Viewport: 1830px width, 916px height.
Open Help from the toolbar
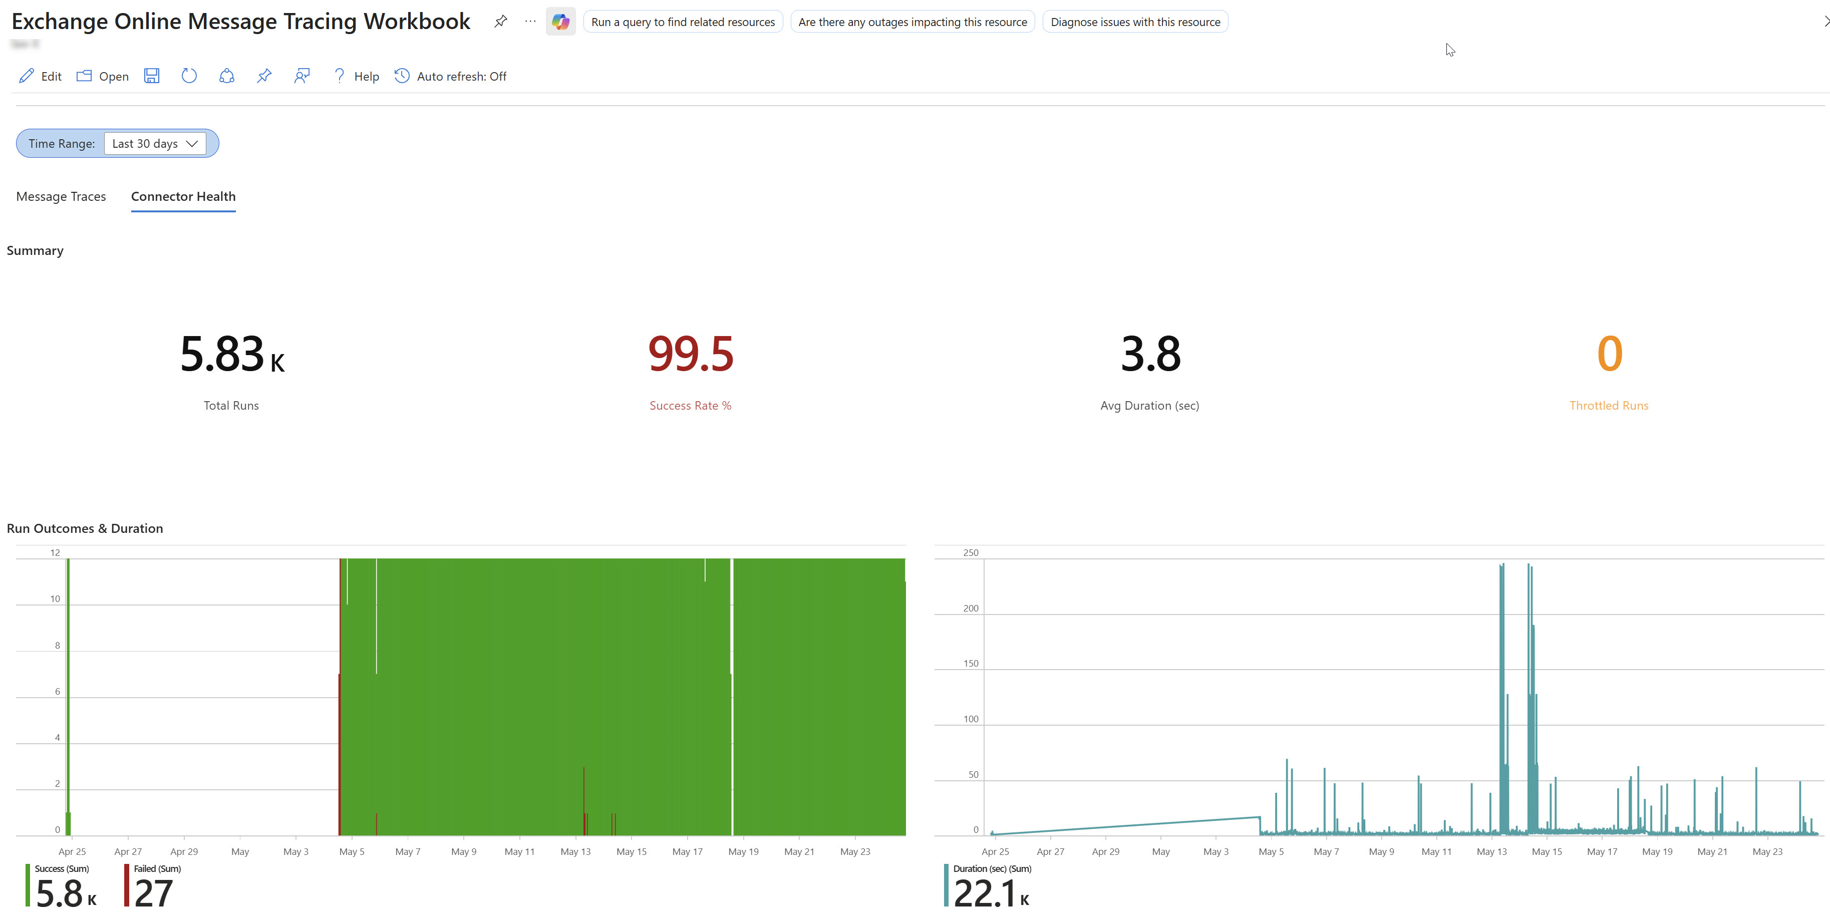point(356,76)
